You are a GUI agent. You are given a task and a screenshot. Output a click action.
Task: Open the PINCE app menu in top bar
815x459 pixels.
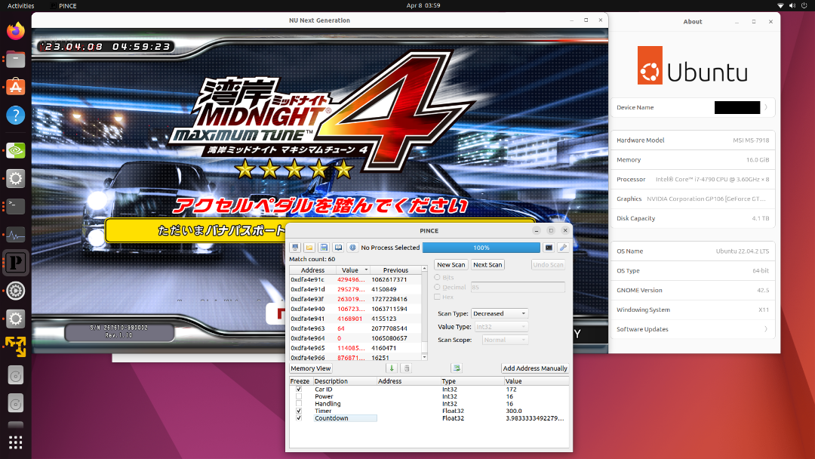(64, 6)
